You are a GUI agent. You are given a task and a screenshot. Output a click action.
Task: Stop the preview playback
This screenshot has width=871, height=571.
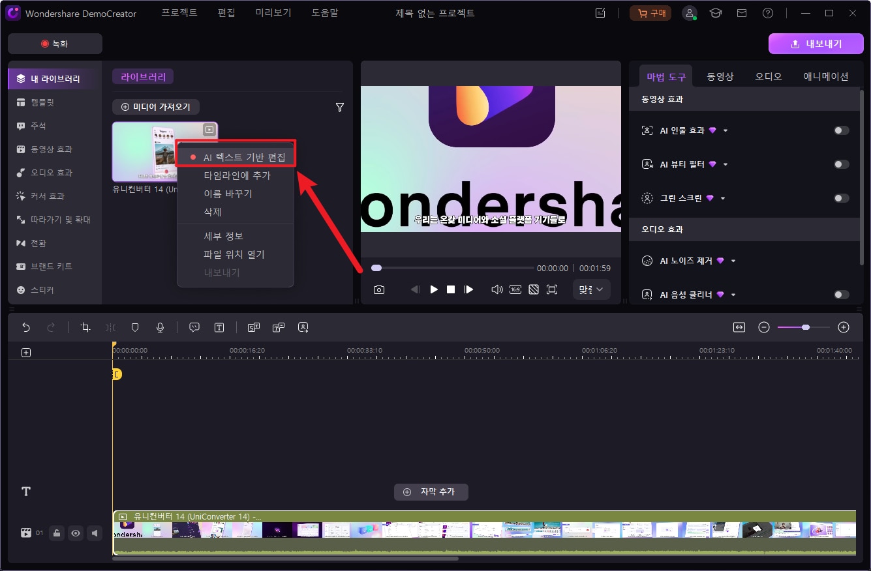tap(451, 289)
